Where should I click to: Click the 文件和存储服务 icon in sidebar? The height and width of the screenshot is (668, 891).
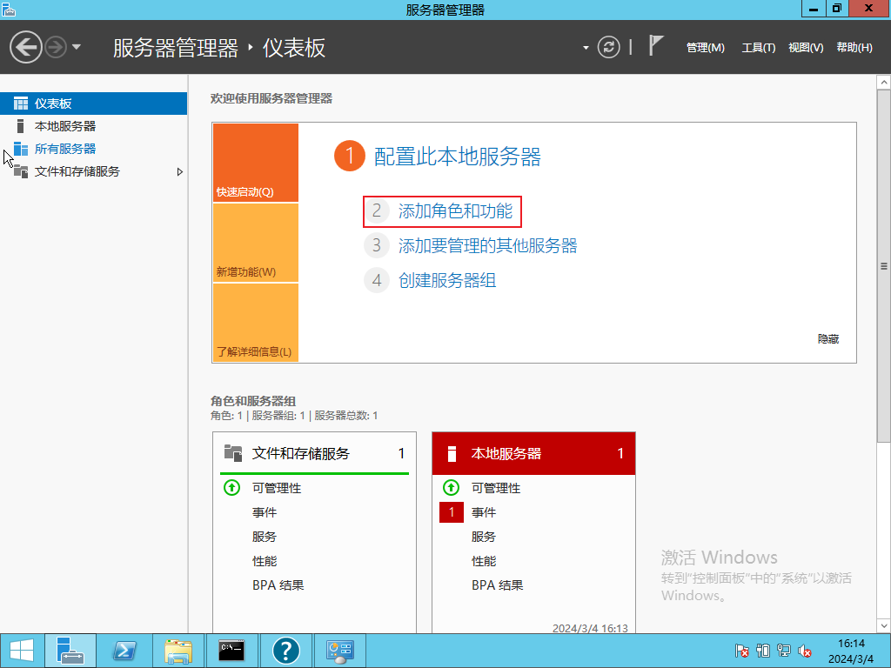(x=21, y=171)
